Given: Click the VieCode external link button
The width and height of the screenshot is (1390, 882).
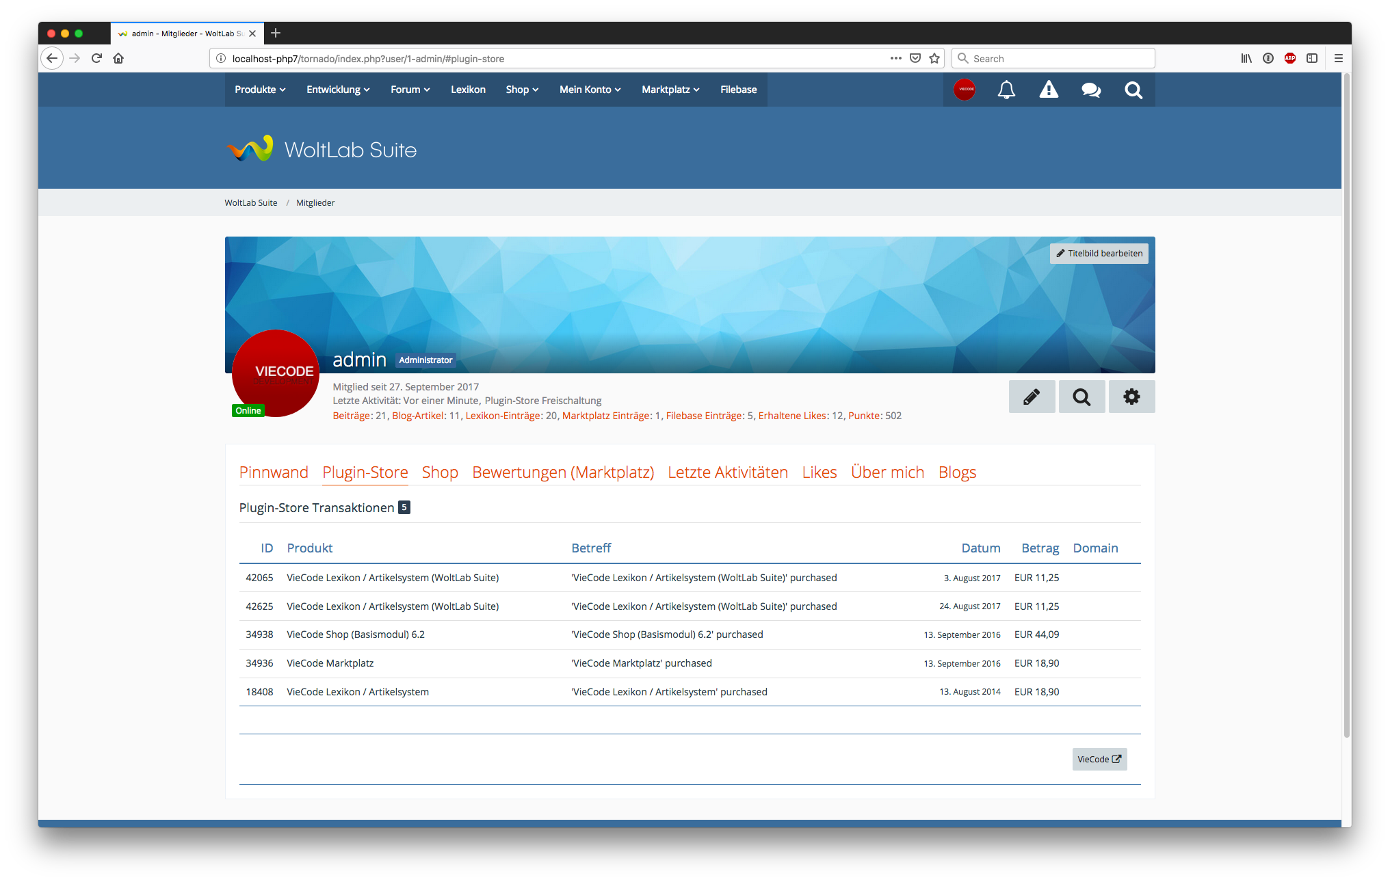Looking at the screenshot, I should [x=1099, y=759].
